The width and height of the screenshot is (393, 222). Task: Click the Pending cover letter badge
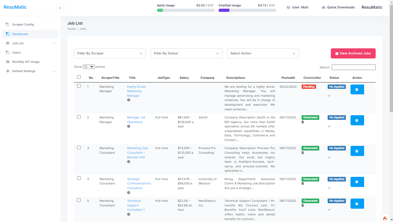[309, 87]
